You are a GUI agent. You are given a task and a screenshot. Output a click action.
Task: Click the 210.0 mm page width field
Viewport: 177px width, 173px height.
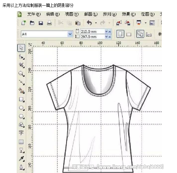tap(93, 32)
